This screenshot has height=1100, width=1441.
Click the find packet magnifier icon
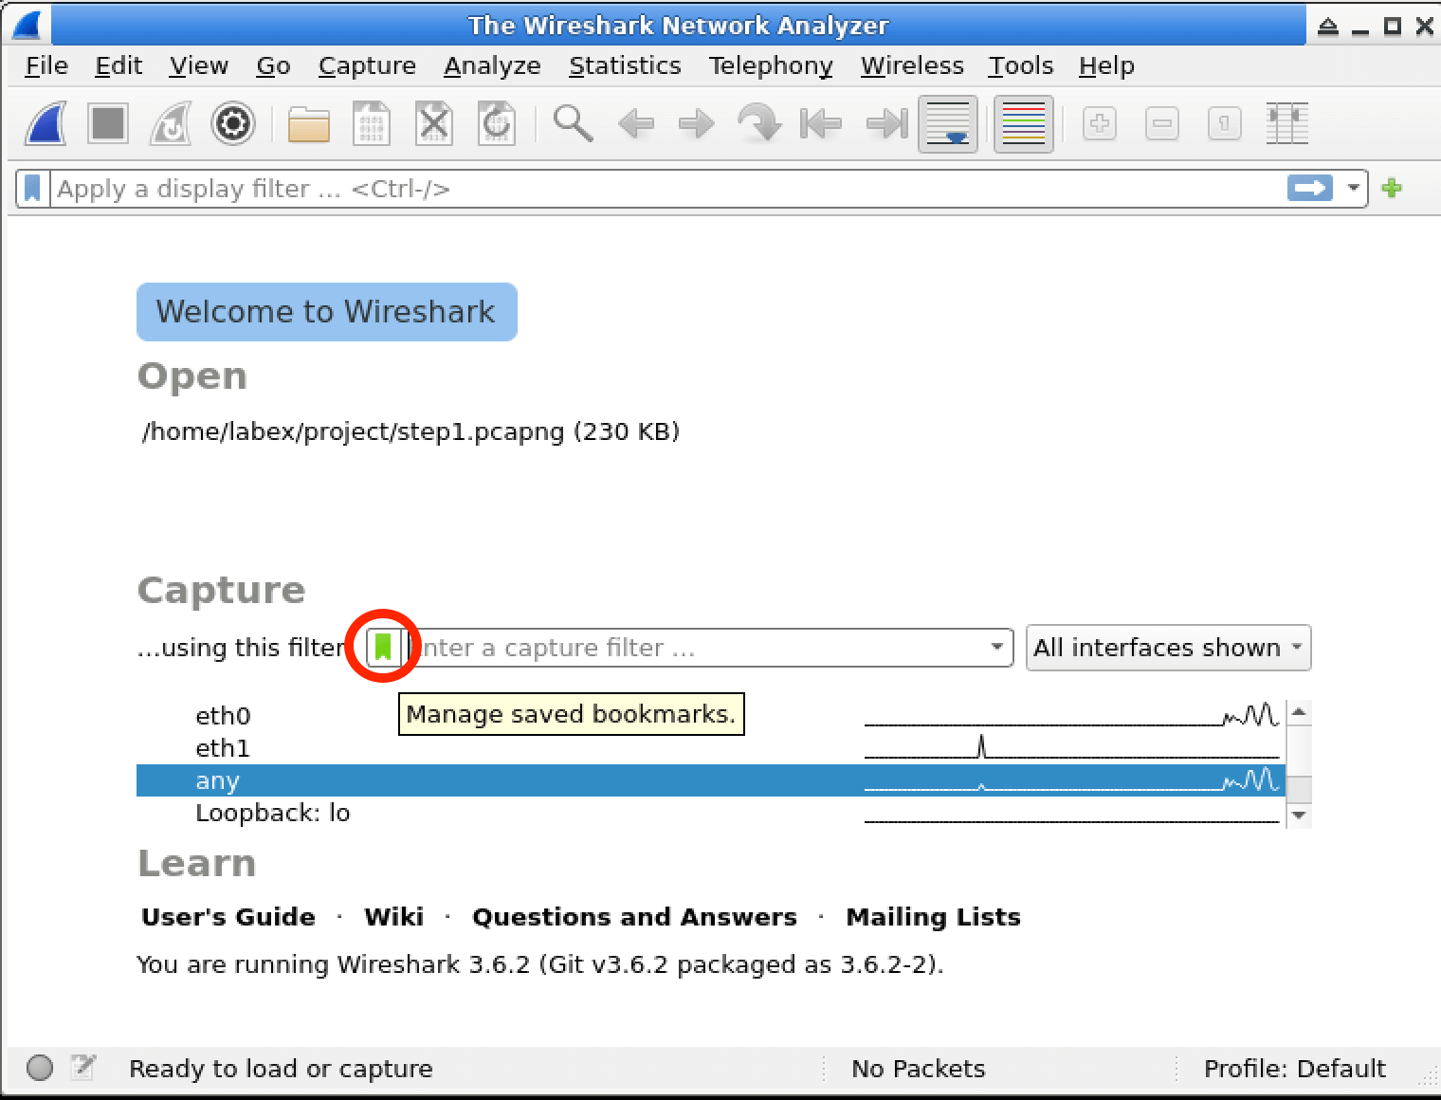tap(573, 123)
